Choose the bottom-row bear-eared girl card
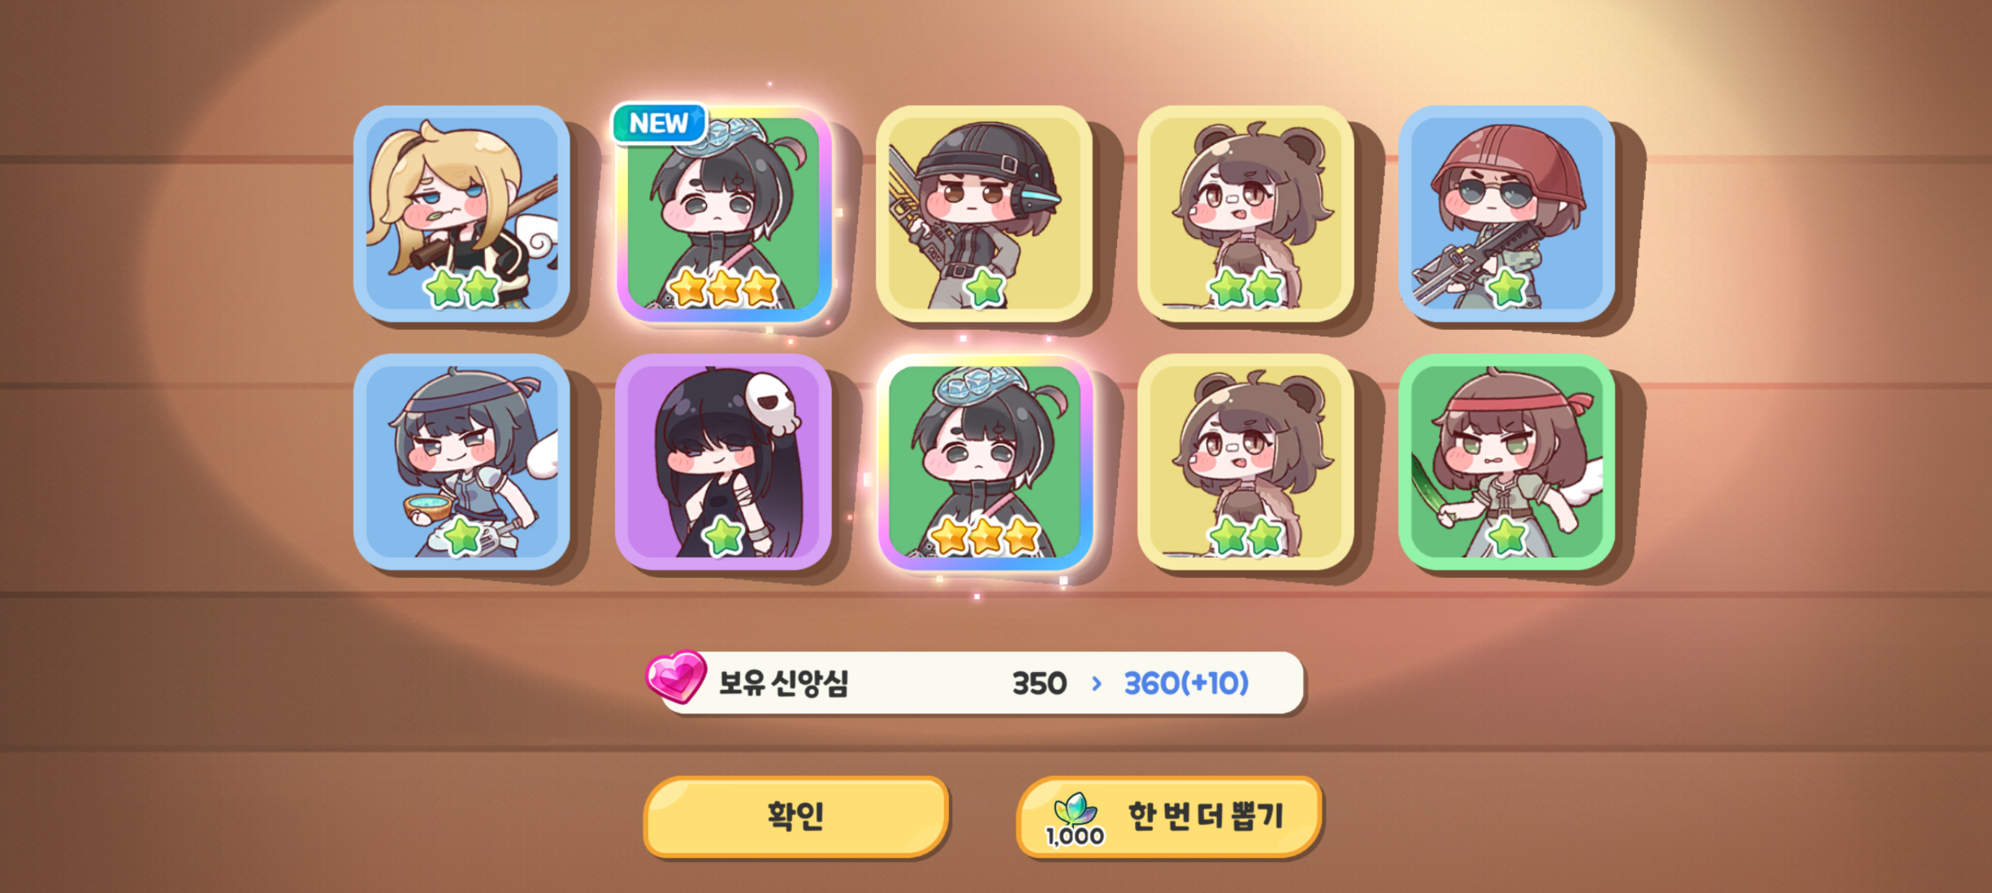This screenshot has width=1992, height=893. [1245, 462]
